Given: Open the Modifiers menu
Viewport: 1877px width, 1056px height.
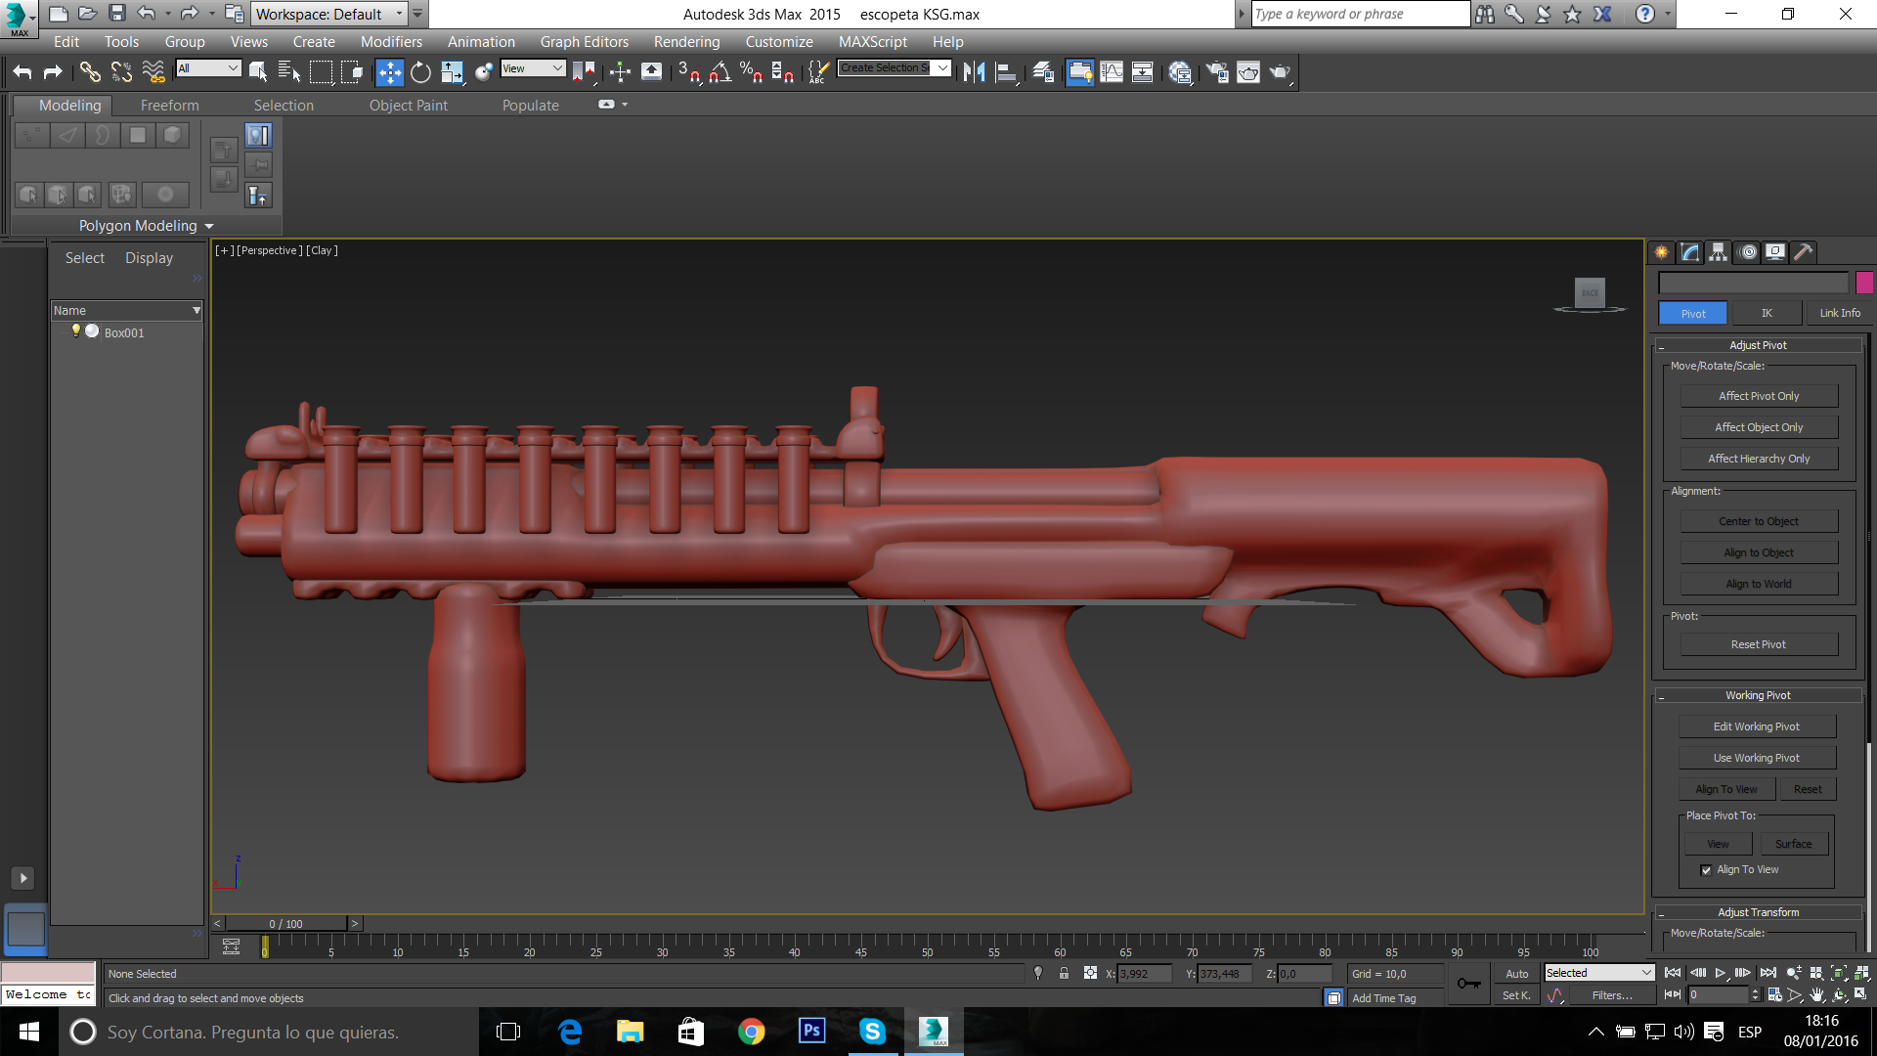Looking at the screenshot, I should click(x=391, y=42).
